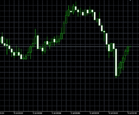Click the '5 Jul 09:46' time axis label
139x115 pixels.
point(75,113)
